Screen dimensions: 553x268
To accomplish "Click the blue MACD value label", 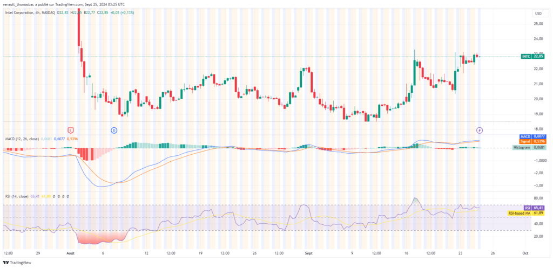I will (x=532, y=138).
